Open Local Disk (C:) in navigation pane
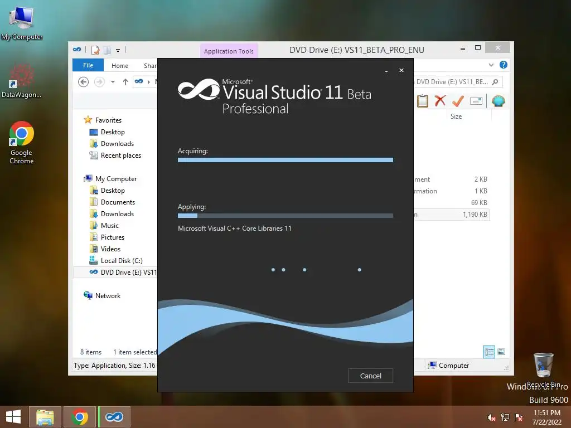Viewport: 571px width, 428px height. [x=122, y=261]
